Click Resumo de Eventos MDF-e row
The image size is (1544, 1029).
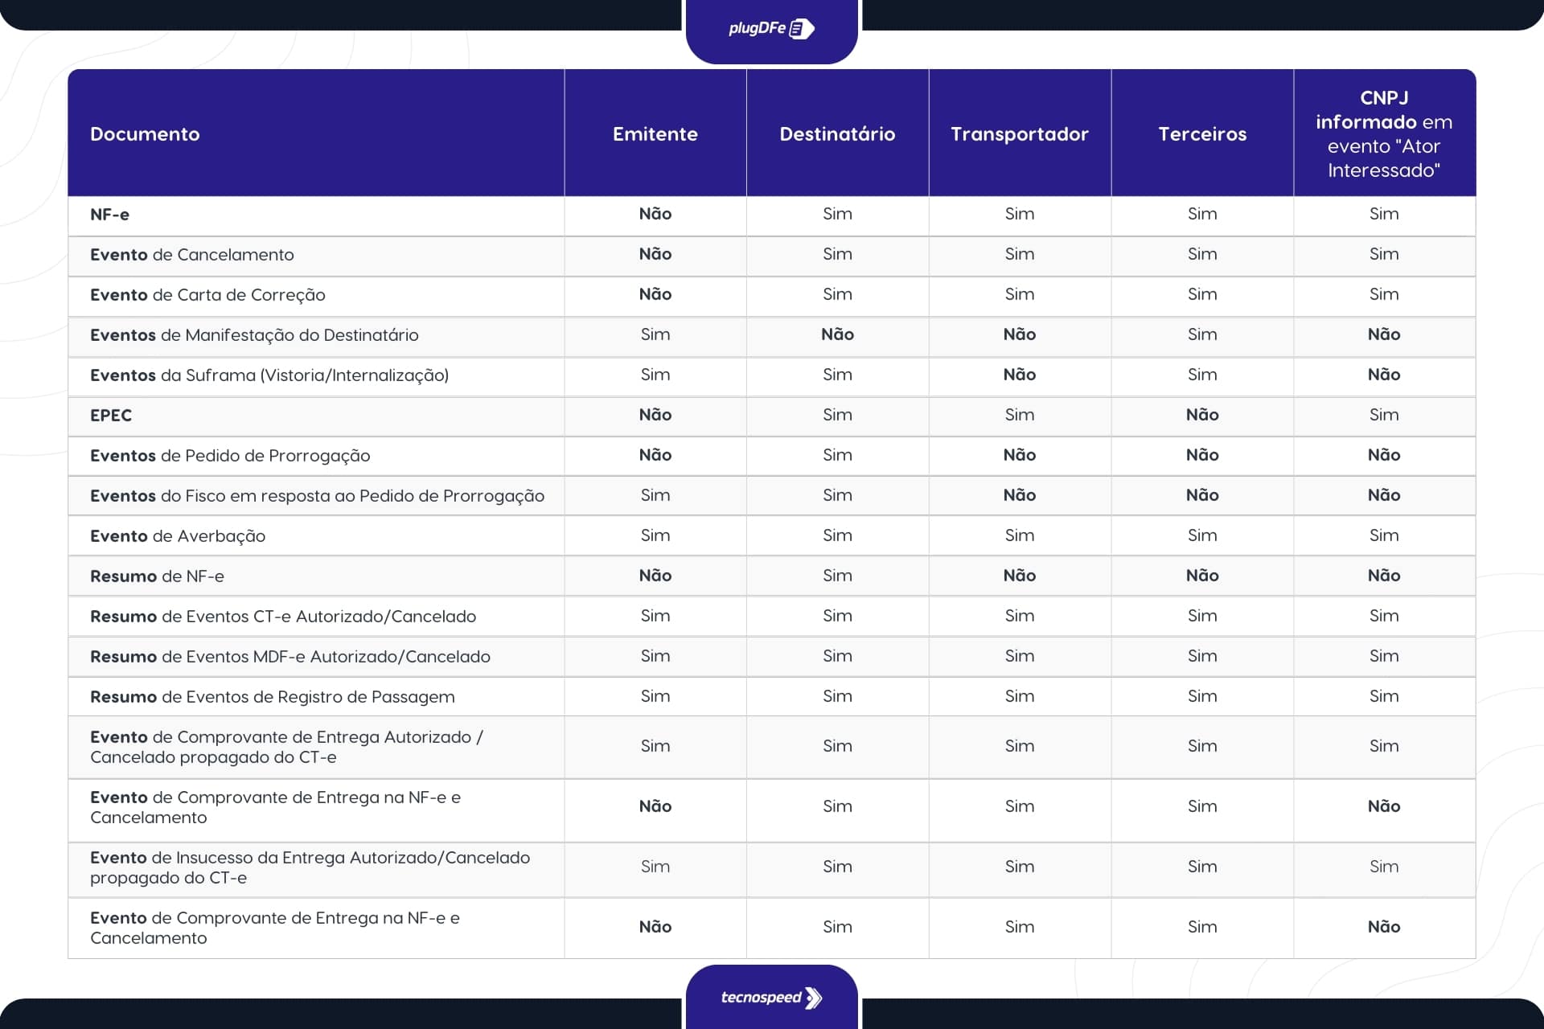click(289, 657)
